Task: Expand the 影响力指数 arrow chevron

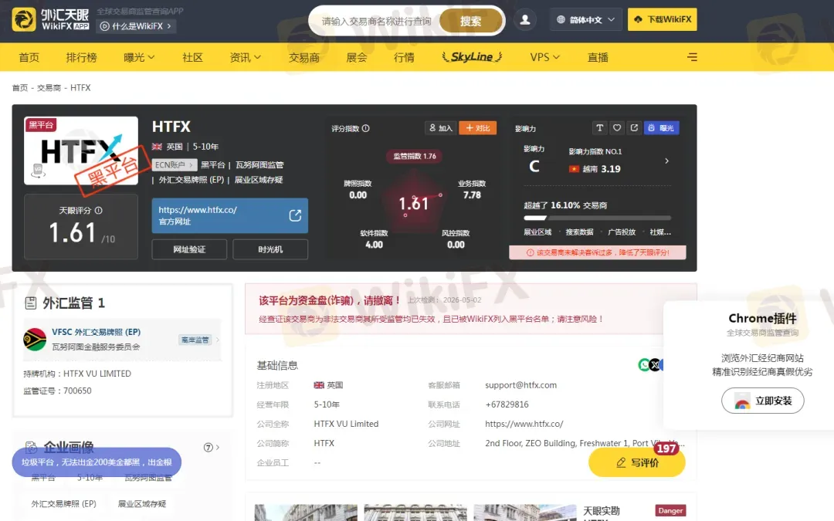Action: coord(666,161)
